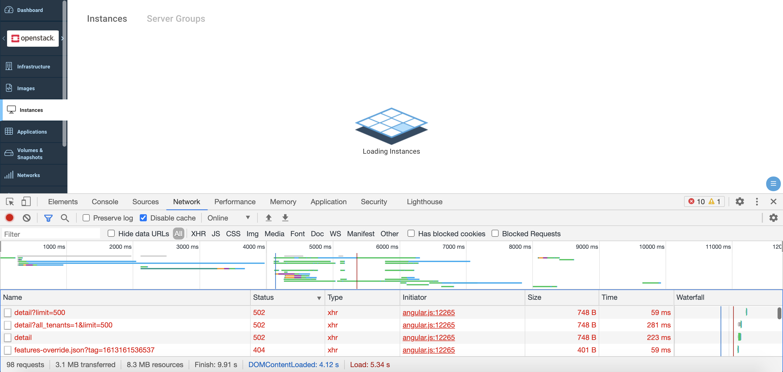The width and height of the screenshot is (783, 372).
Task: Click the network request list scrollbar
Action: pyautogui.click(x=779, y=313)
